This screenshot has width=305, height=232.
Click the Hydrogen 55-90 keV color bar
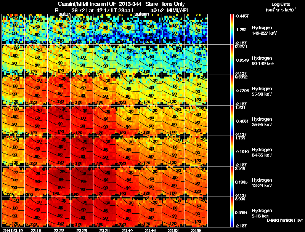[x=232, y=90]
